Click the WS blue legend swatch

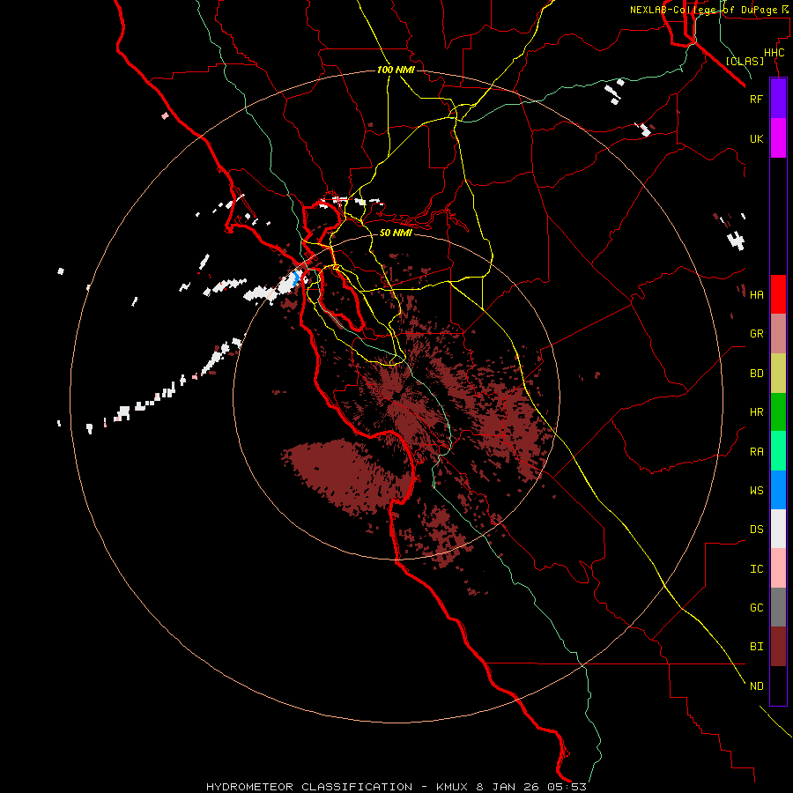click(x=778, y=490)
